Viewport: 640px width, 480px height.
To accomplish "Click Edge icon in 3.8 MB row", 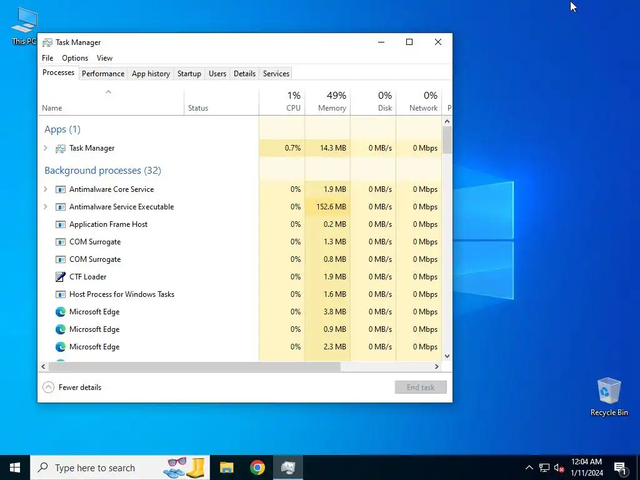I will pos(61,312).
